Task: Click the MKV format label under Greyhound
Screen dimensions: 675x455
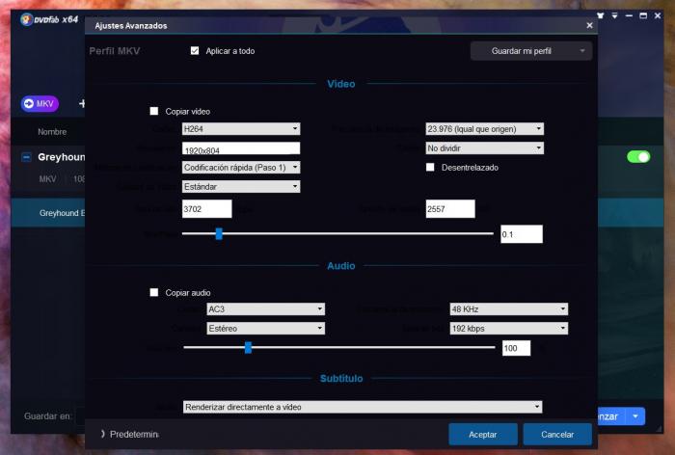Action: pos(47,179)
